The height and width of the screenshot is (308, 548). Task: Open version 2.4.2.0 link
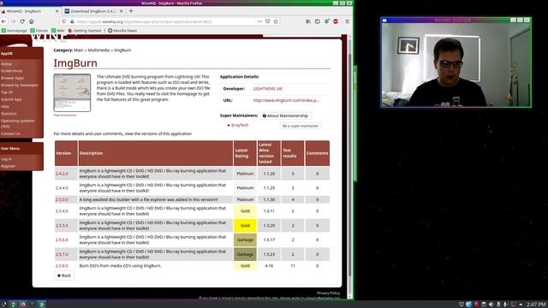tap(62, 174)
